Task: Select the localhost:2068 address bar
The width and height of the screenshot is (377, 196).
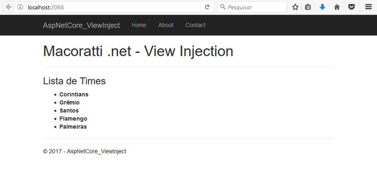Action: click(113, 7)
